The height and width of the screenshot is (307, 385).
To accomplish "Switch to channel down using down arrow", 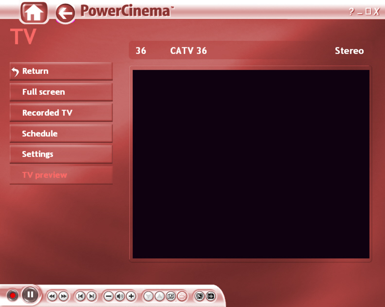I will (x=148, y=296).
